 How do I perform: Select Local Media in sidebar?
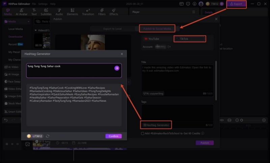(x=16, y=29)
